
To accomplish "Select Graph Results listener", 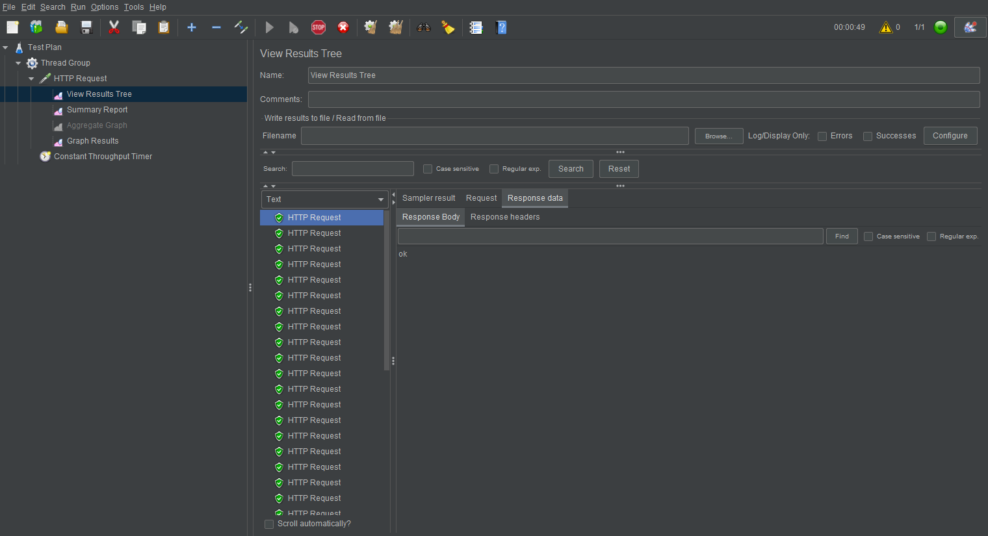I will click(x=93, y=141).
